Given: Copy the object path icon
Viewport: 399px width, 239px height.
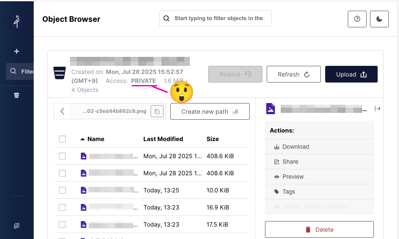Looking at the screenshot, I should pos(157,112).
